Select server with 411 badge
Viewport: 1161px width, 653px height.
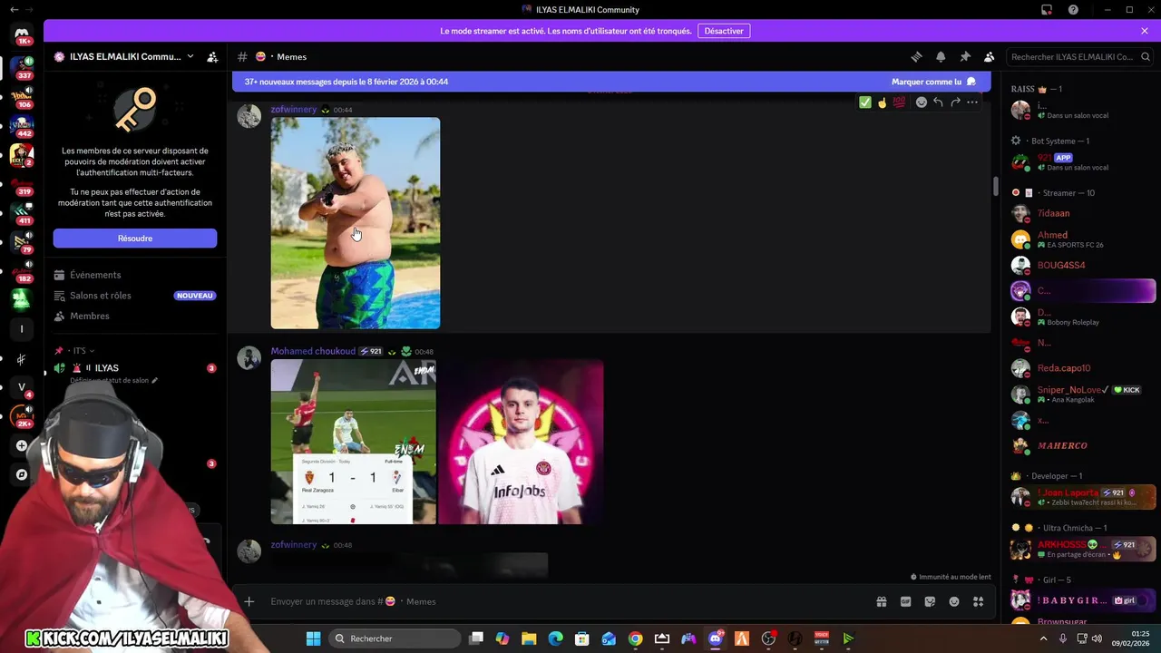click(x=22, y=212)
